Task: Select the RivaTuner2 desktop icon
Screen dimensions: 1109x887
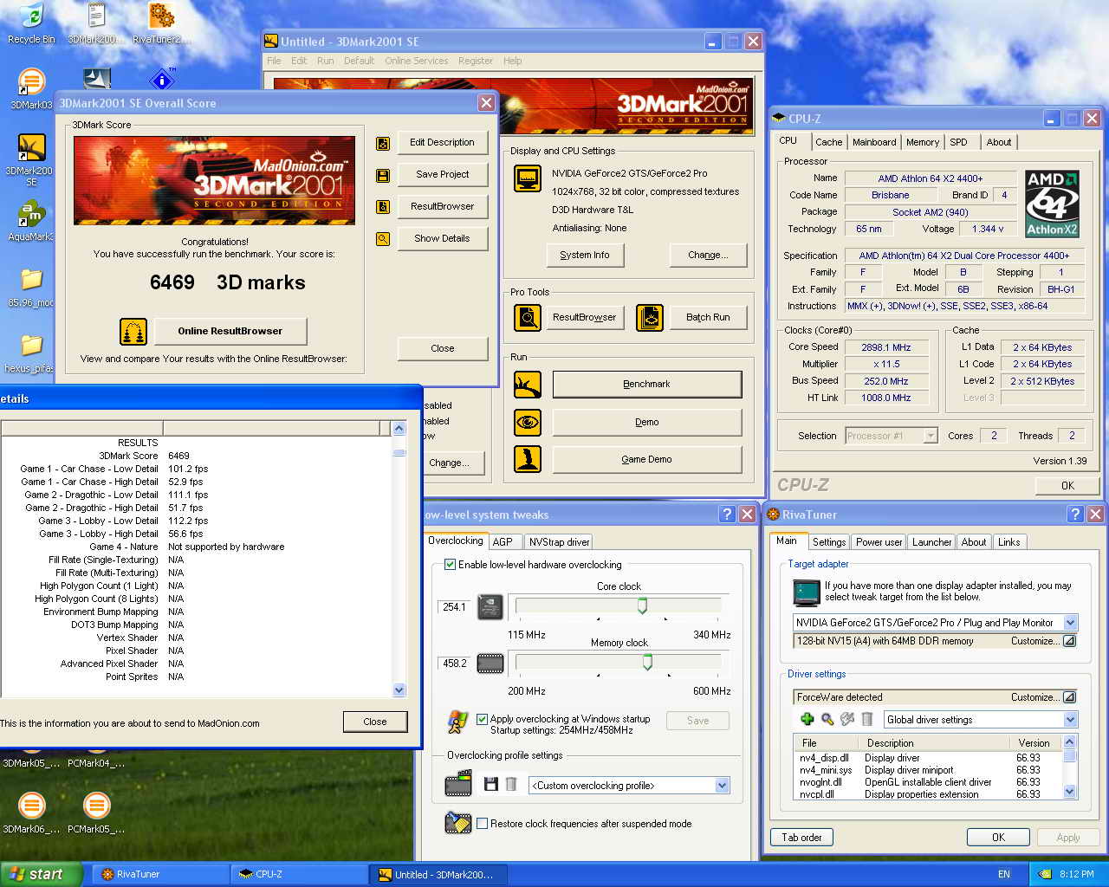Action: coord(161,23)
